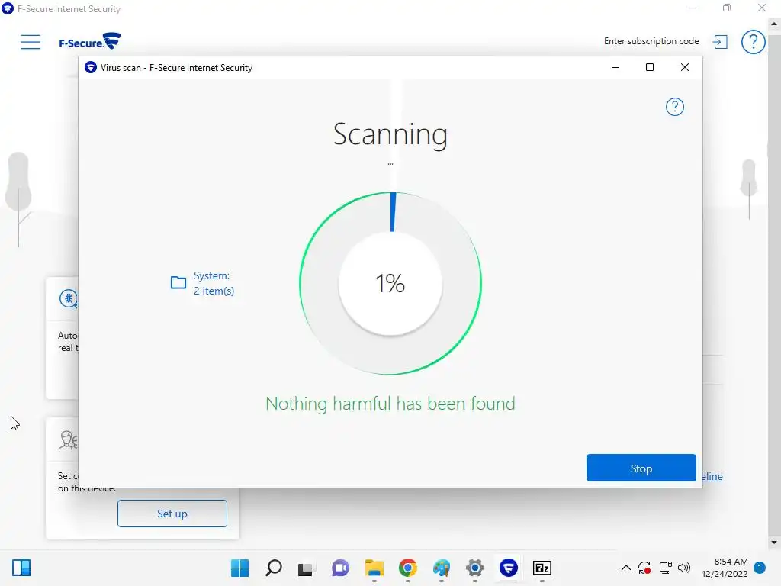Click the partially hidden underlined link behind dialog

coord(713,476)
